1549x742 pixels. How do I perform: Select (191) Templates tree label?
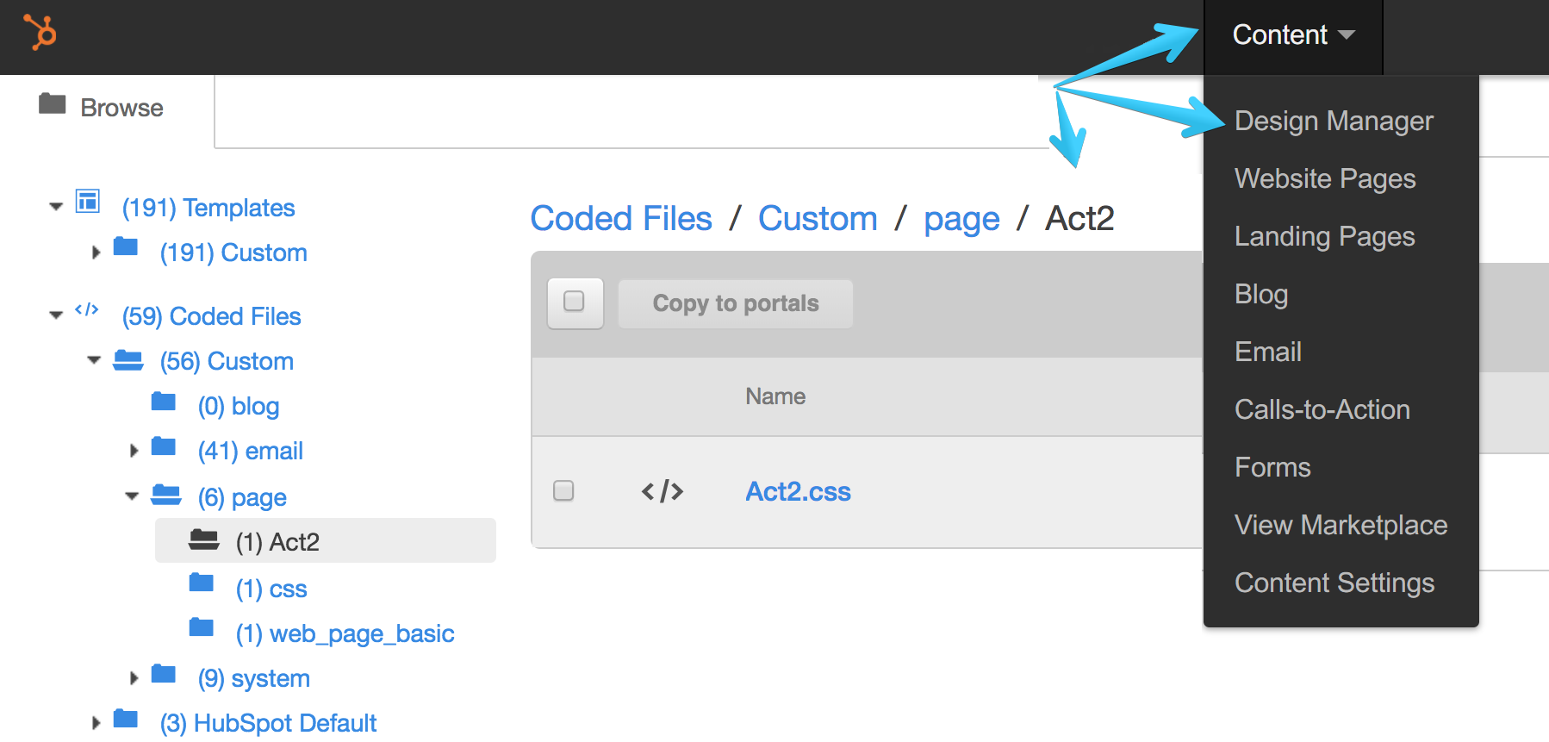[x=208, y=208]
